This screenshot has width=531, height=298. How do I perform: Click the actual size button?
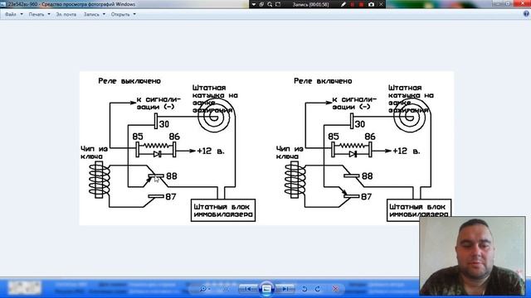pyautogui.click(x=226, y=289)
